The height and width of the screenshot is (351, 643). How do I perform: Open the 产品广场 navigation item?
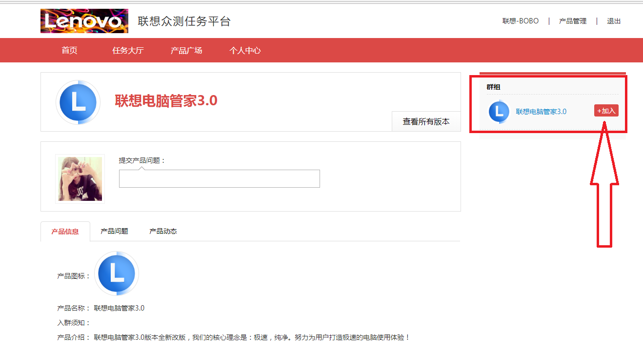coord(186,50)
